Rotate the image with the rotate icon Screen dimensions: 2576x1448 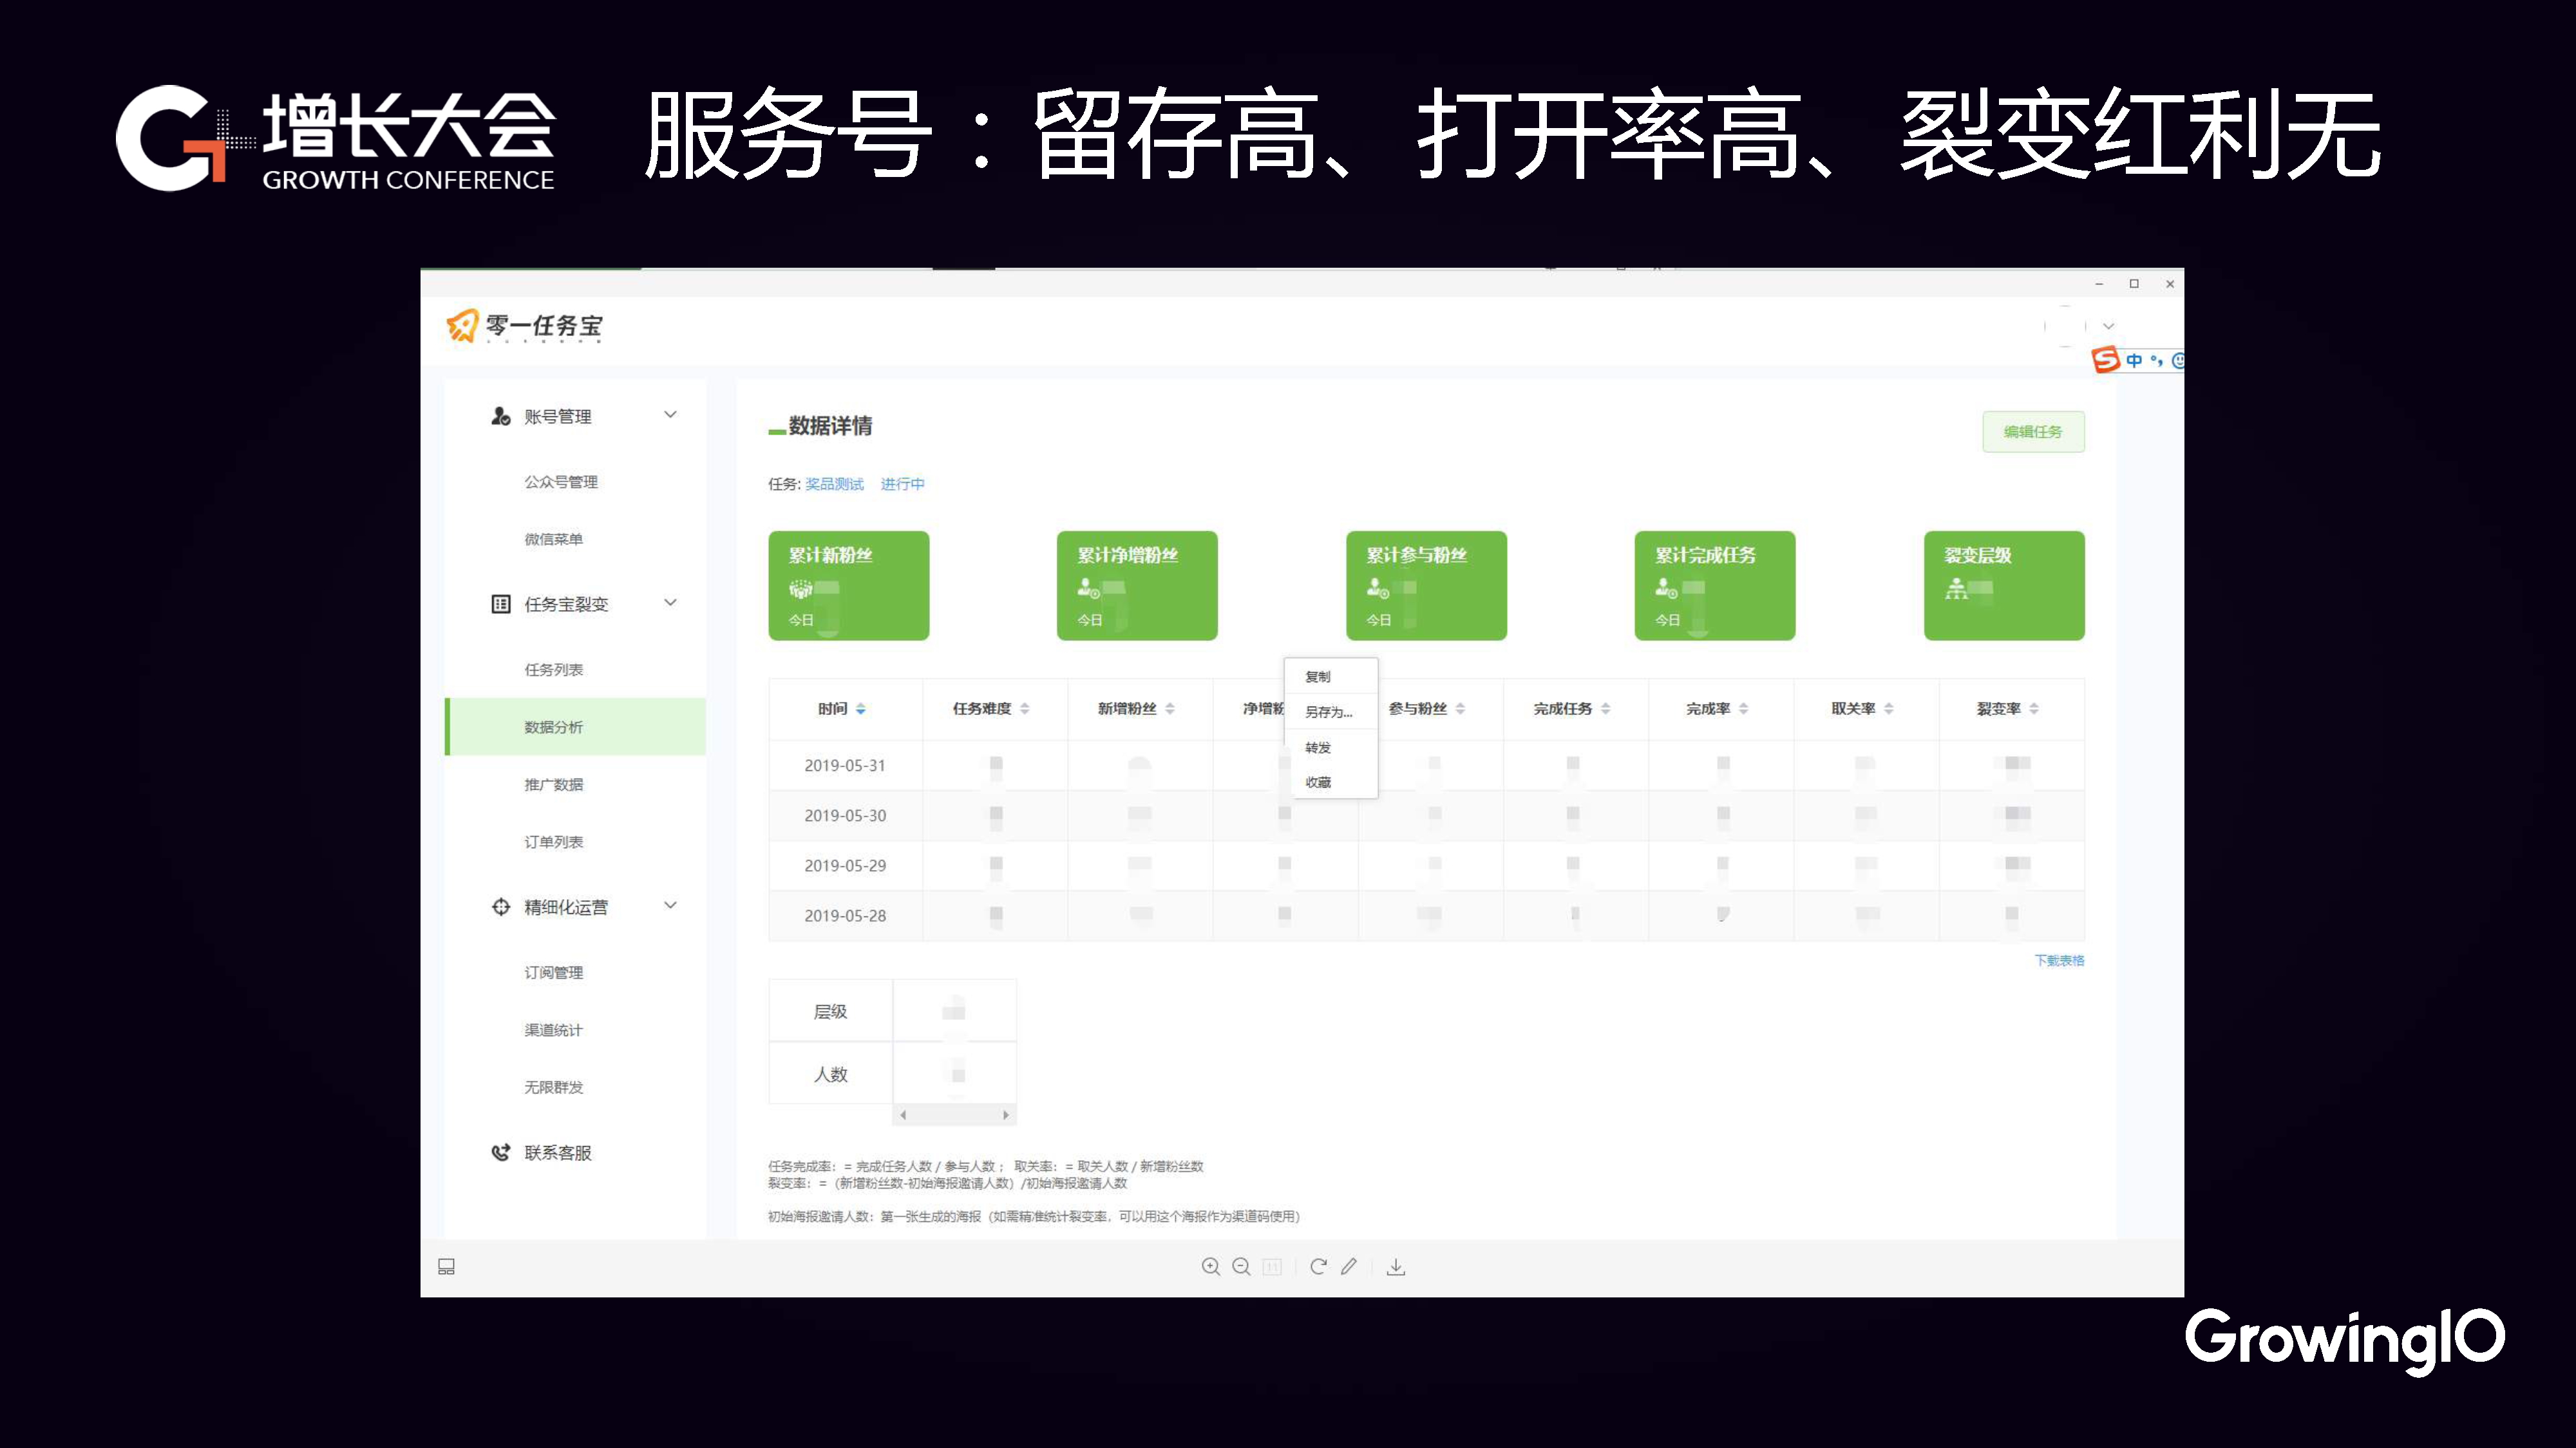coord(1319,1266)
